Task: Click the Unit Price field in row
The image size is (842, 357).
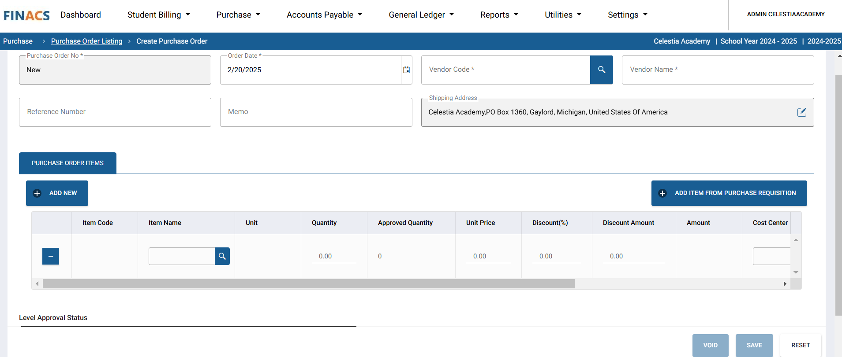Action: click(488, 256)
